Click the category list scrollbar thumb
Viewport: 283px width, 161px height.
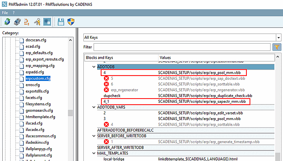click(x=71, y=113)
